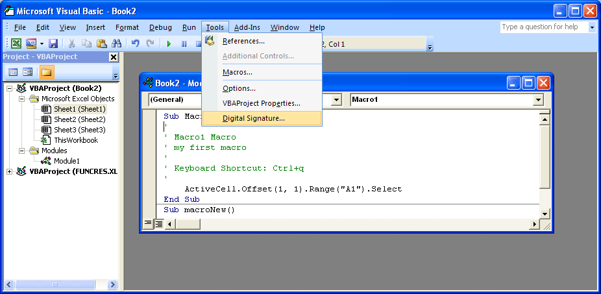The image size is (601, 294).
Task: Click the View Object icon in Project panel
Action: point(28,72)
